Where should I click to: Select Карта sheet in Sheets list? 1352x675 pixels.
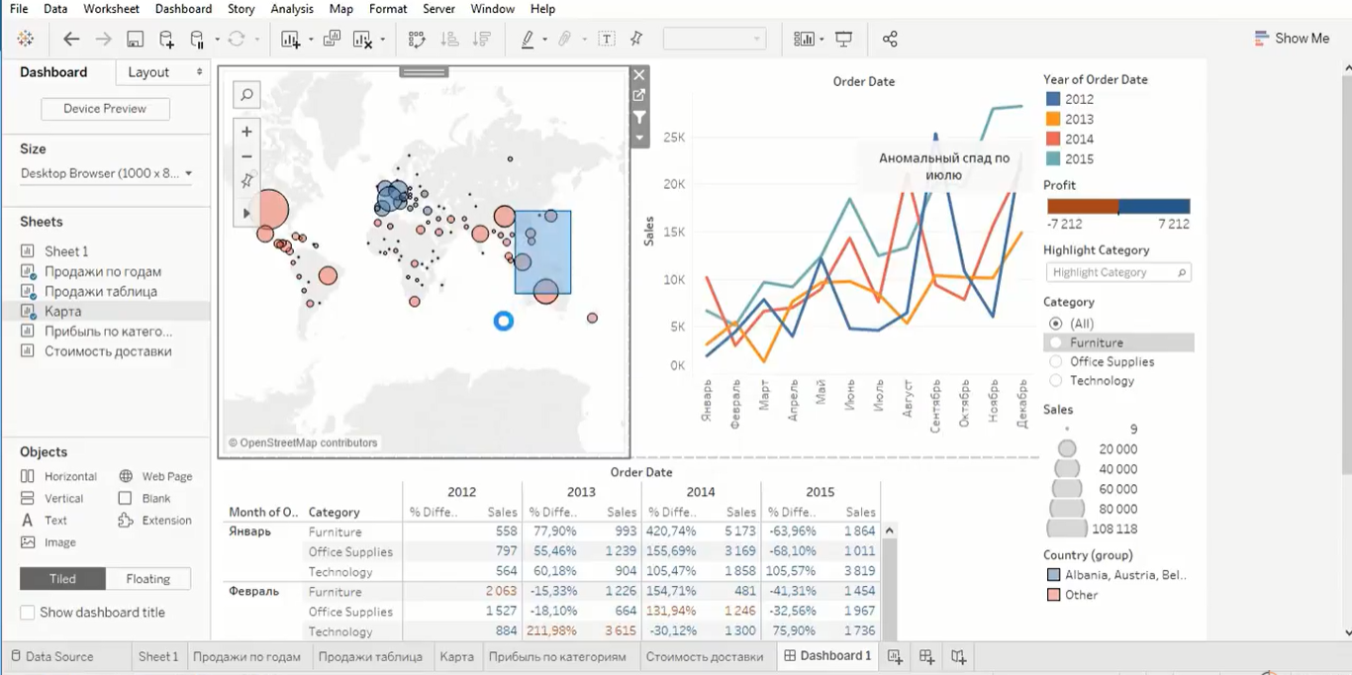click(63, 311)
